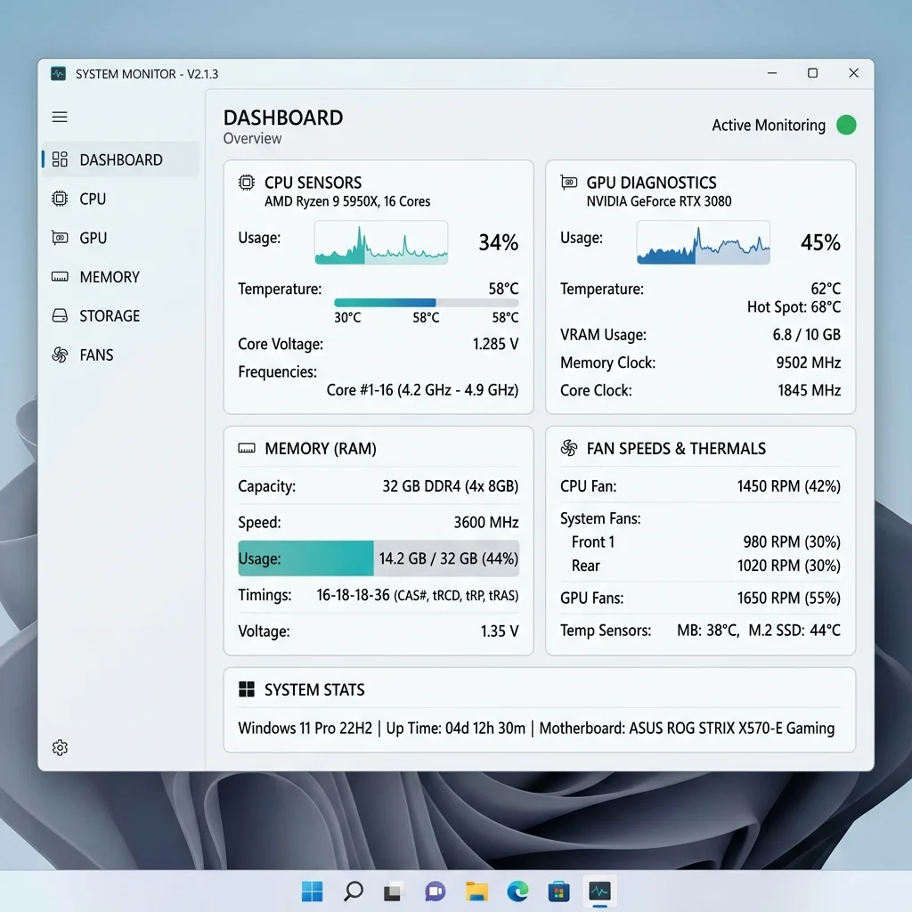Switch to the MEMORY section
This screenshot has width=912, height=912.
121,276
